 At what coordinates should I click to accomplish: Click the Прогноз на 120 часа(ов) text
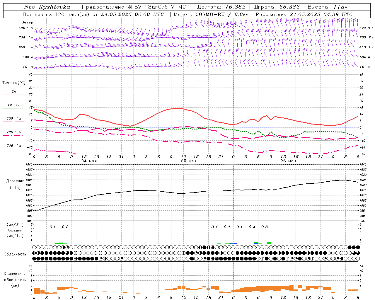(56, 14)
